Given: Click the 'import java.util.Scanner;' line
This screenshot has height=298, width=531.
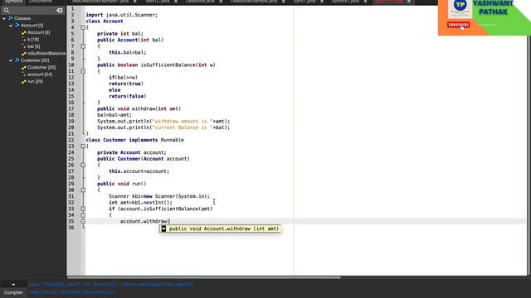Looking at the screenshot, I should pos(122,15).
